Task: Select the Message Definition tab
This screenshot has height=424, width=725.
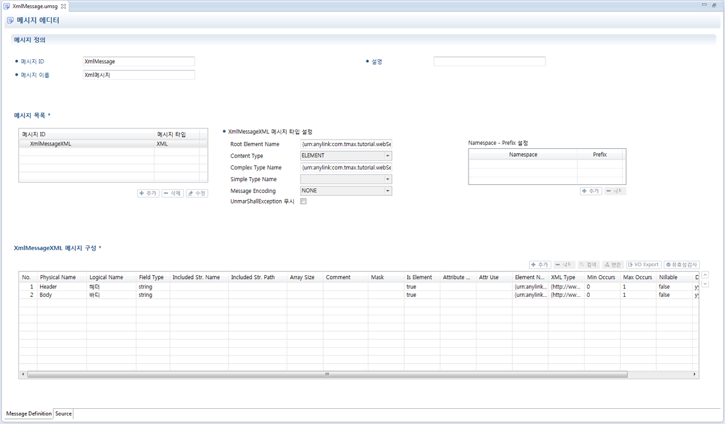Action: 28,414
